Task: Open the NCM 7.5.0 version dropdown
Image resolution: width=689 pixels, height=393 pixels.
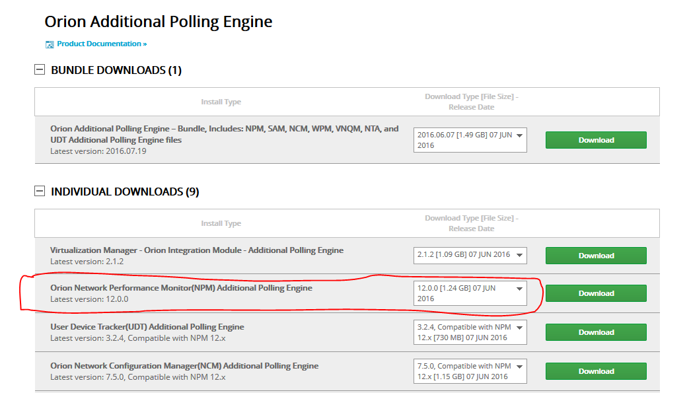Action: click(x=470, y=371)
